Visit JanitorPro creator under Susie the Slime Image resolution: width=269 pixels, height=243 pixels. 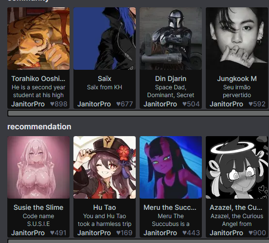[x=28, y=233]
